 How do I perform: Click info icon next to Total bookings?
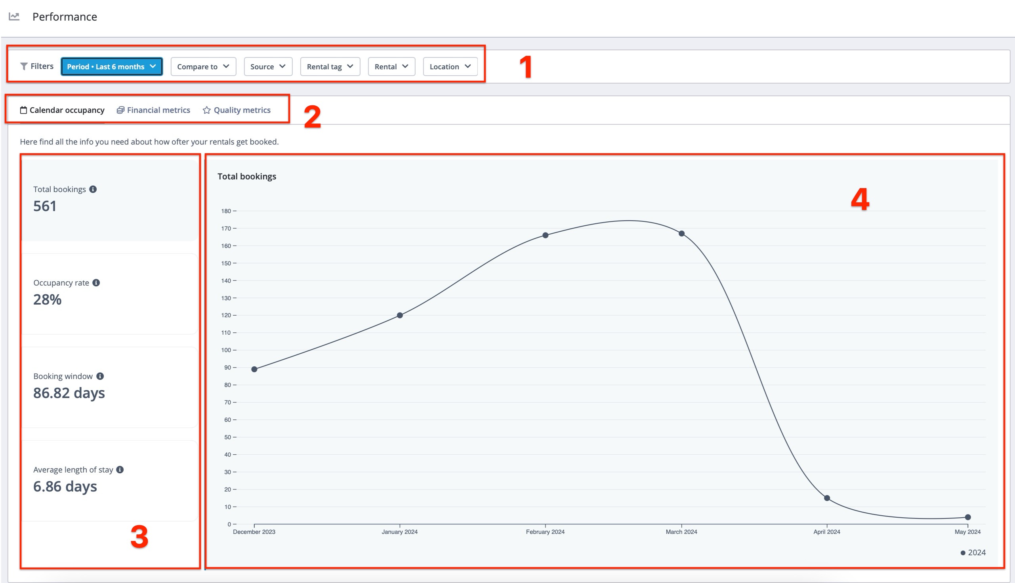click(x=93, y=189)
